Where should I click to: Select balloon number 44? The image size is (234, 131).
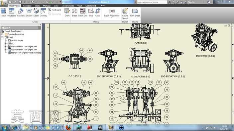pos(55,53)
